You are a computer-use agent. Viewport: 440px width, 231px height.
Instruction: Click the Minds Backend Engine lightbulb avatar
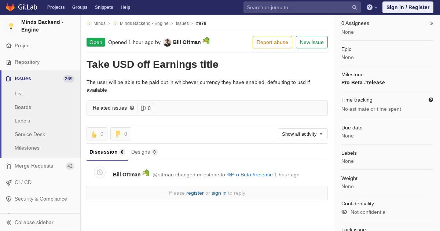pos(11,26)
